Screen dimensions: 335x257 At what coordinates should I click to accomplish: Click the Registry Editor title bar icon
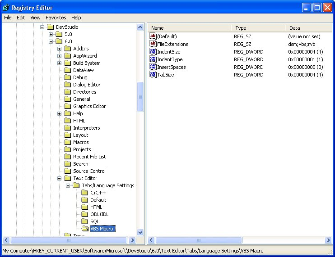coord(6,8)
